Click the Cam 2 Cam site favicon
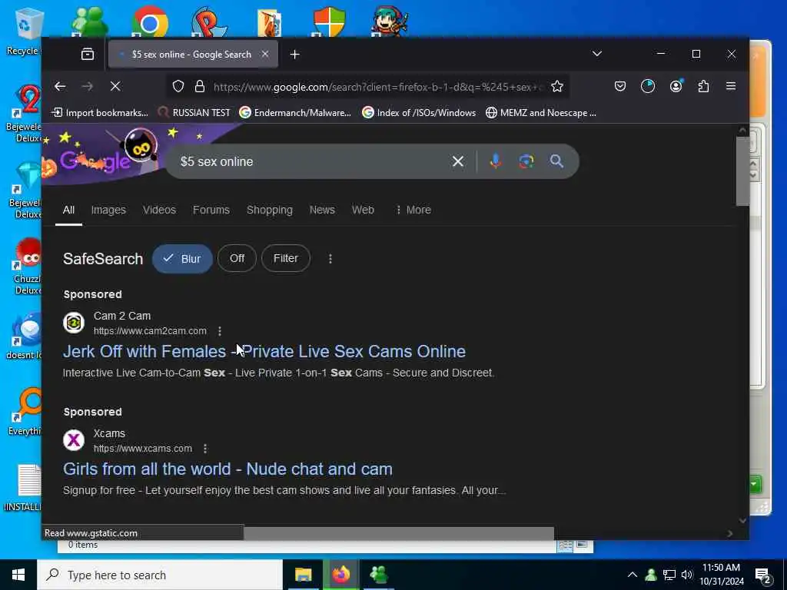Viewport: 787px width, 590px height. (74, 323)
